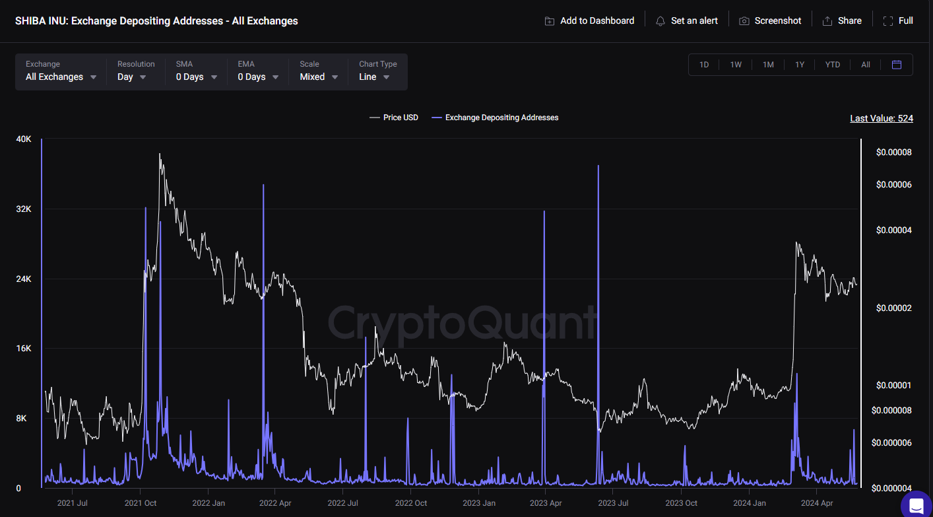Select the 1Y time range
The height and width of the screenshot is (517, 933).
coord(800,65)
